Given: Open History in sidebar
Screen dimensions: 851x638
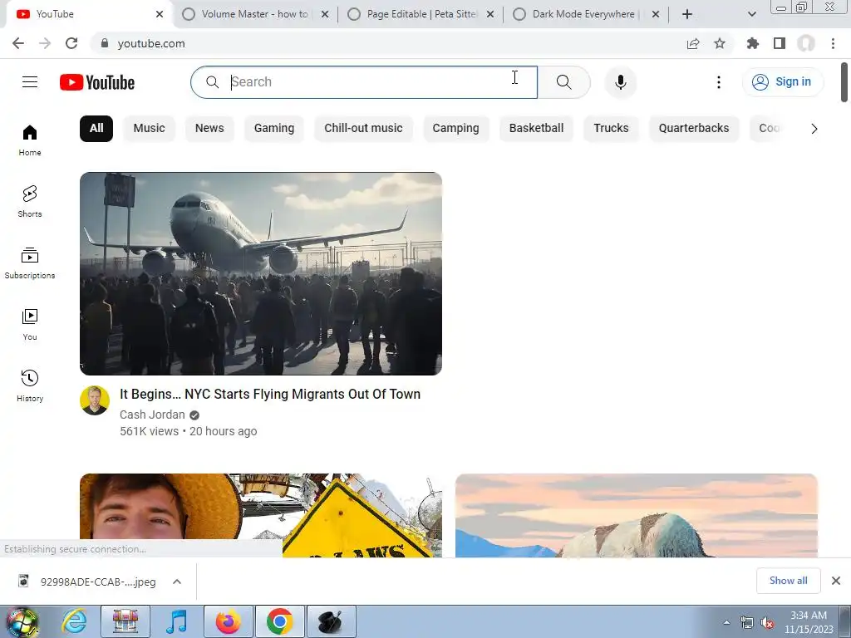Looking at the screenshot, I should pyautogui.click(x=30, y=385).
